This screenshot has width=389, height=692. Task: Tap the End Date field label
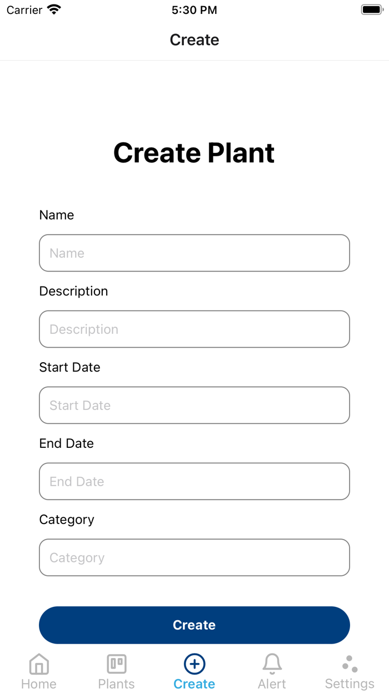(x=66, y=444)
